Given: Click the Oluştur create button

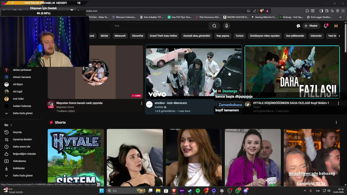Looking at the screenshot, I should [x=311, y=26].
